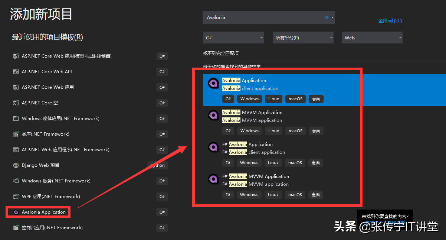Click the C# tag of Avalonia Application result
Image resolution: width=446 pixels, height=240 pixels.
pos(228,99)
